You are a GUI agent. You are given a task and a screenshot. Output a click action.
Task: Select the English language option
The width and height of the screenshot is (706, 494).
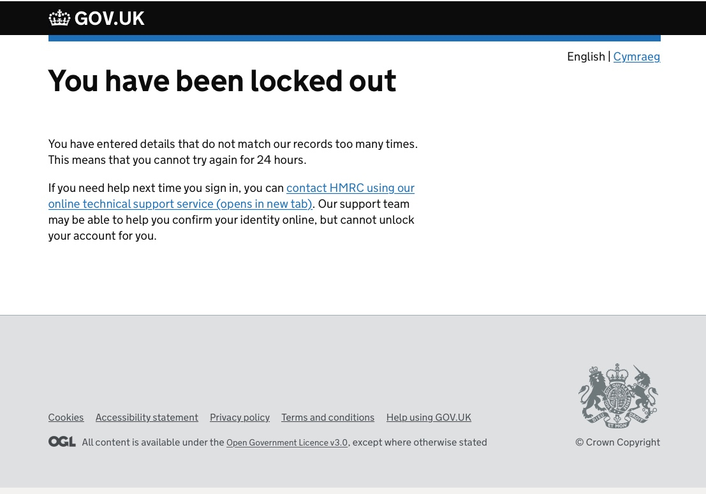click(585, 57)
